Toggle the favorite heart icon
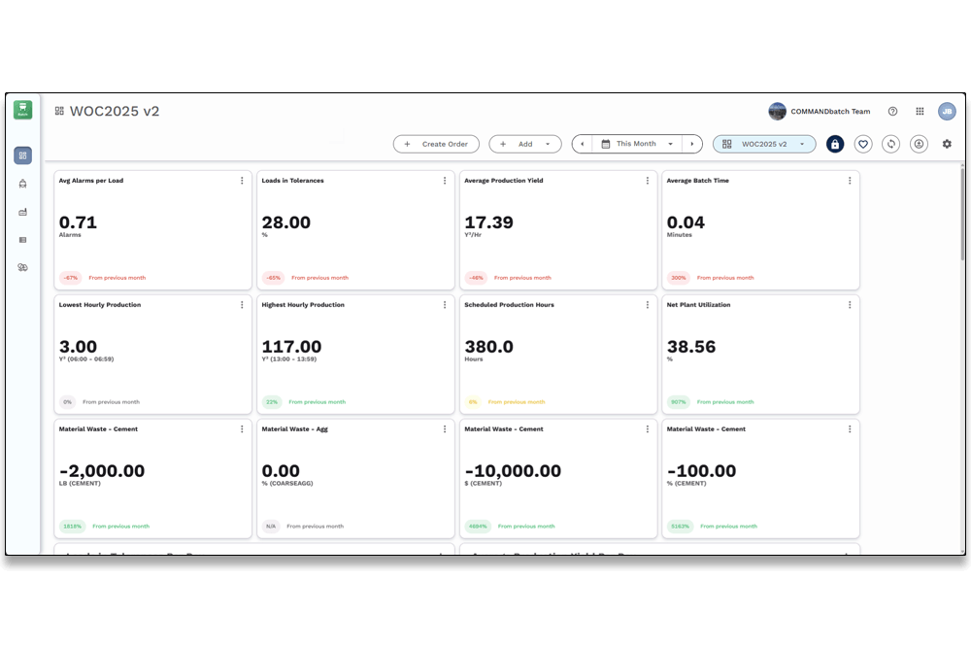This screenshot has height=648, width=971. [x=862, y=145]
